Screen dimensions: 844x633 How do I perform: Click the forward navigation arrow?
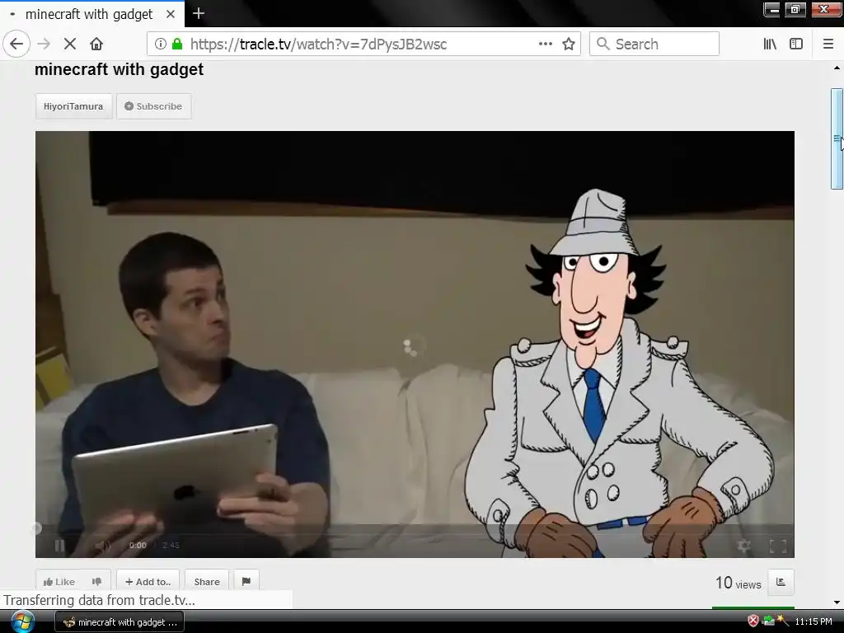click(44, 44)
